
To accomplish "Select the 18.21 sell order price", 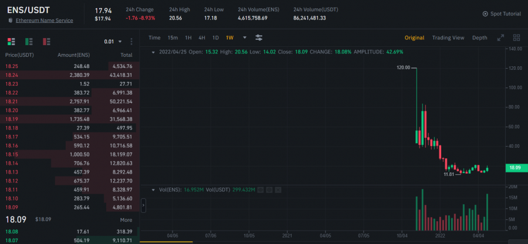I will coord(12,101).
